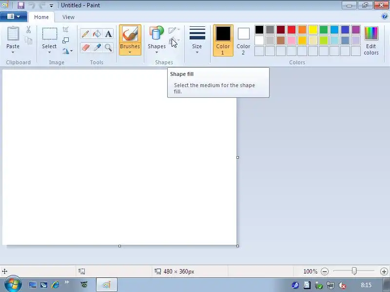Click the canvas bottom-right resize handle
This screenshot has height=292, width=390.
tap(237, 246)
